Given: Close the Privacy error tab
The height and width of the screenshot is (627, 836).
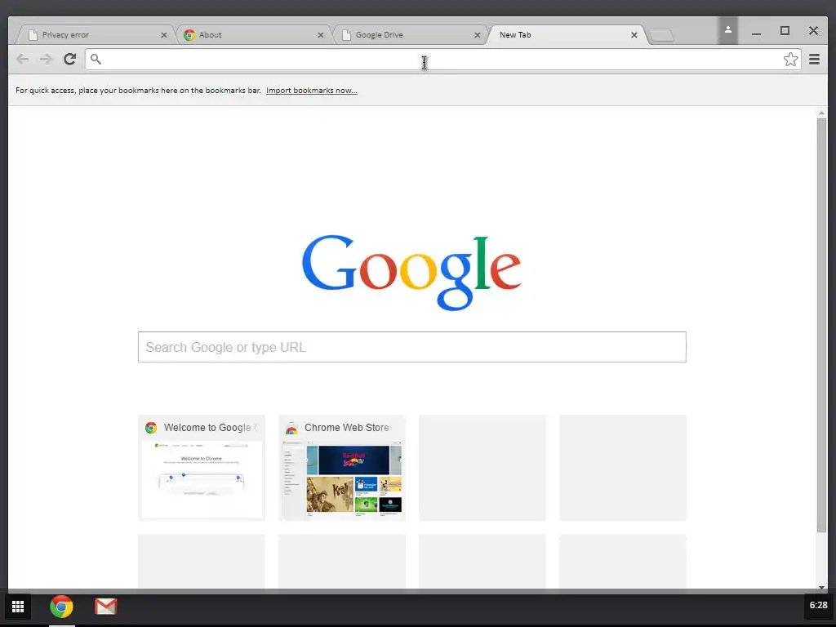Looking at the screenshot, I should click(x=163, y=35).
